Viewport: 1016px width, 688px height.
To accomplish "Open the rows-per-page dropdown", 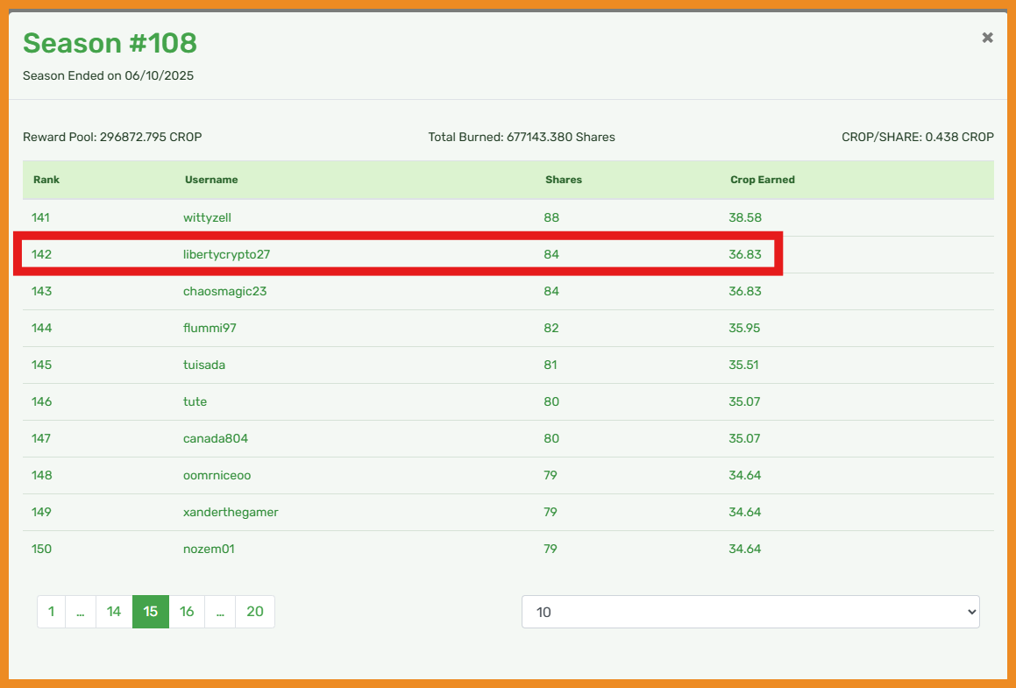I will click(750, 612).
